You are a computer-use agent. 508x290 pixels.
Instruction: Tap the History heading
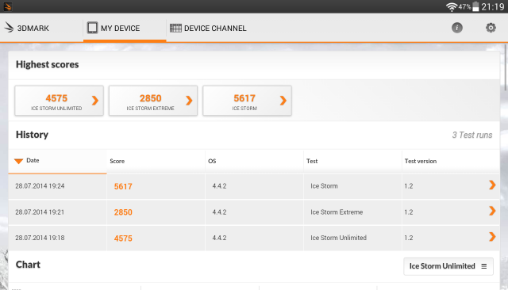tap(32, 135)
